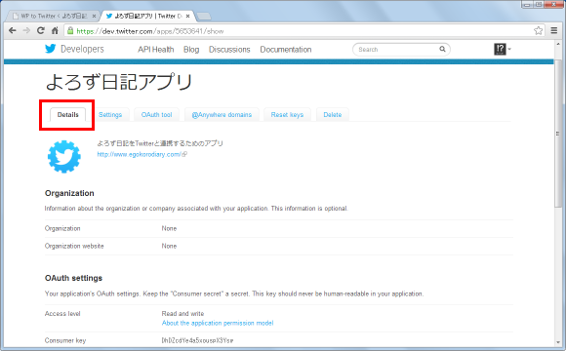Close the WP to Twitter tab
Image resolution: width=566 pixels, height=351 pixels.
point(94,17)
